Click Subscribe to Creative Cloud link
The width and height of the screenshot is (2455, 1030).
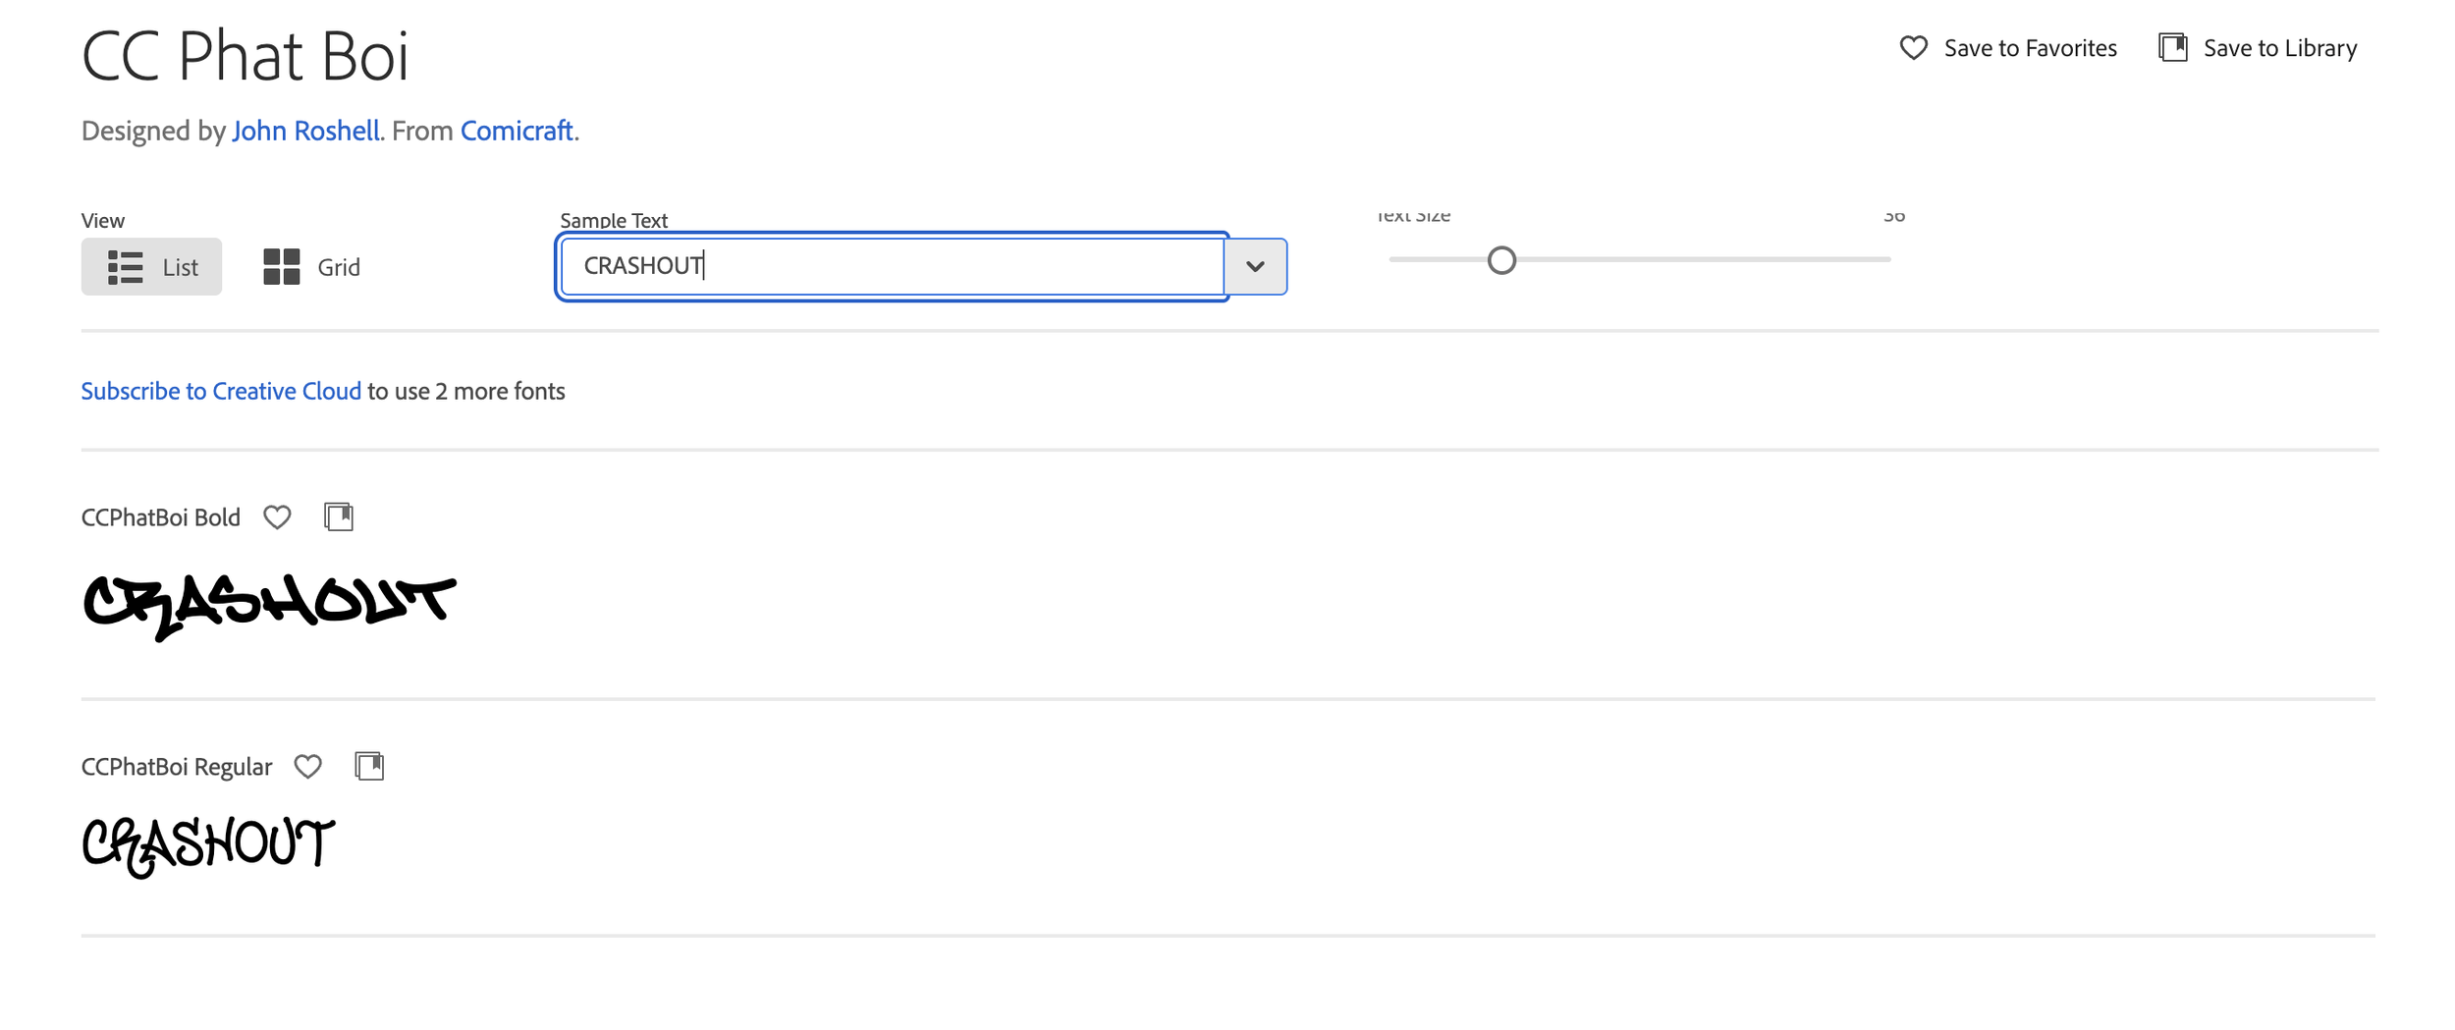click(221, 392)
